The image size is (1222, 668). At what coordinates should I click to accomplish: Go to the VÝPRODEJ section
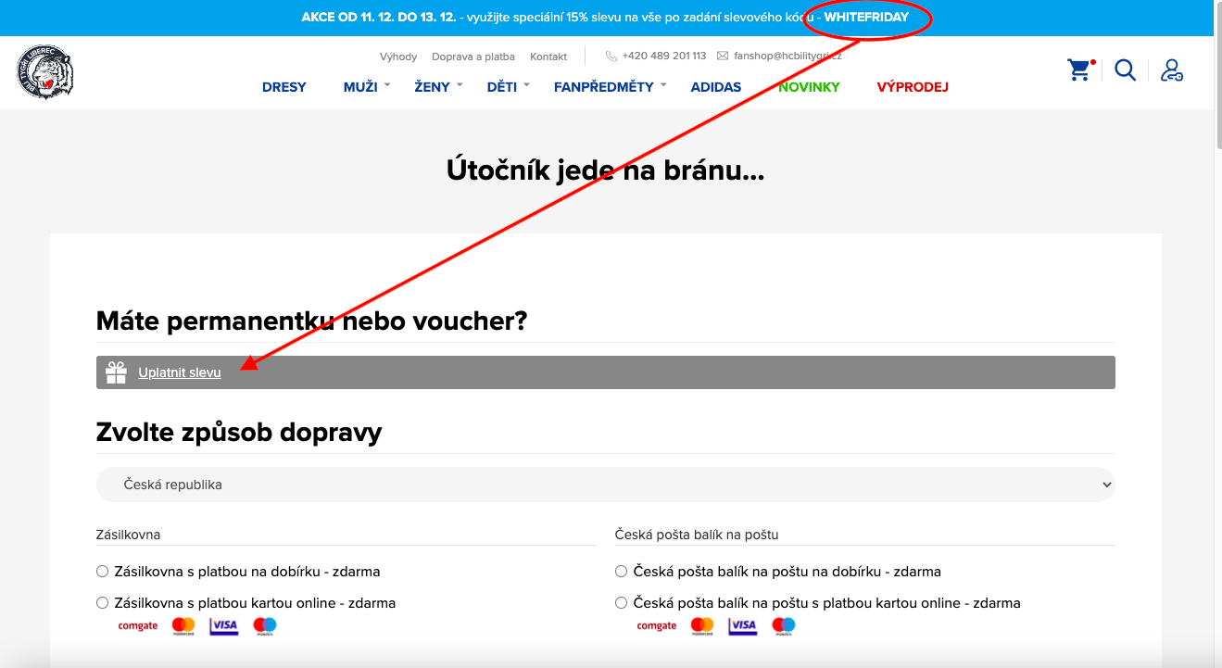click(912, 87)
